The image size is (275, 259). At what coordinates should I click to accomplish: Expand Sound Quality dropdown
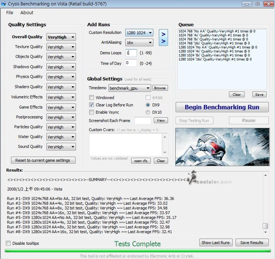pos(61,147)
